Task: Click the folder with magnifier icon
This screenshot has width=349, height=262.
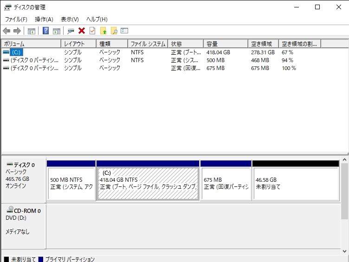Action: click(x=114, y=31)
